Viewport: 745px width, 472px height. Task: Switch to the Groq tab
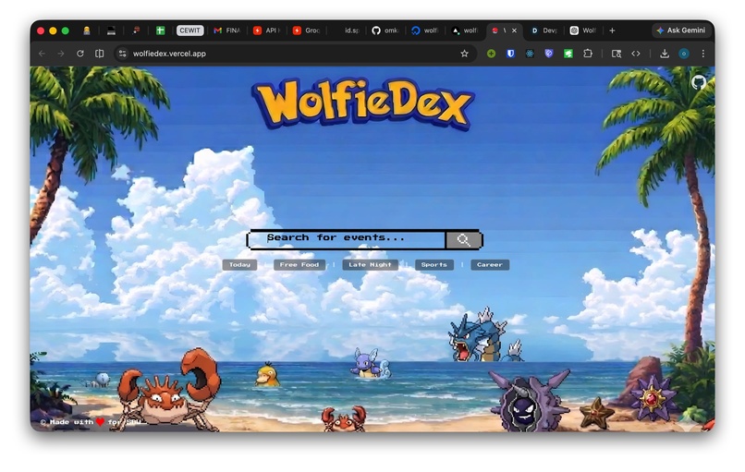[x=307, y=30]
